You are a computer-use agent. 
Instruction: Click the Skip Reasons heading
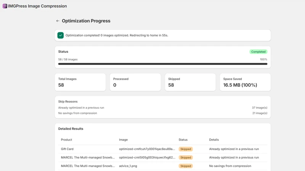tap(68, 101)
